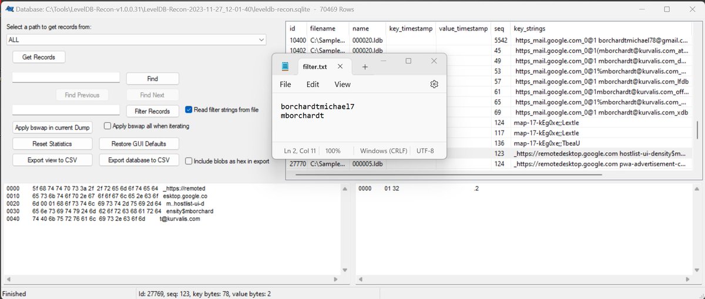Viewport: 705px width, 299px height.
Task: Click the name cell 000005.ldb
Action: (367, 164)
